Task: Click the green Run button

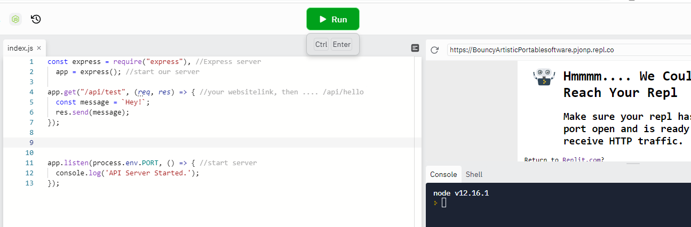Action: click(333, 19)
